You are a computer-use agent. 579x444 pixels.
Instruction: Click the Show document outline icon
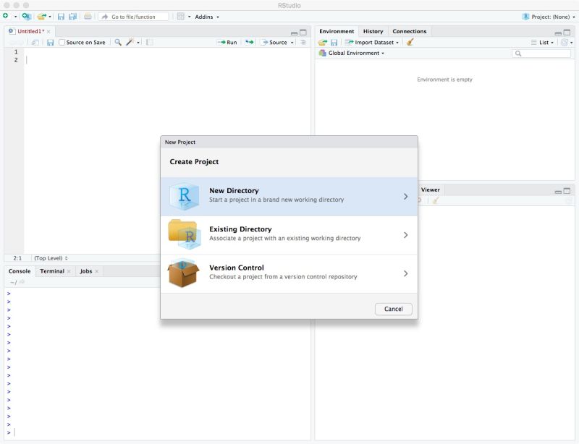point(303,43)
